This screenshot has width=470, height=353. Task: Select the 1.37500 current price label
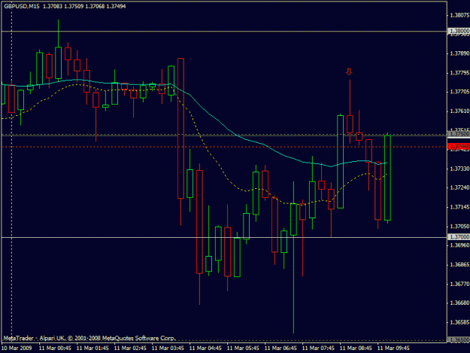(459, 134)
